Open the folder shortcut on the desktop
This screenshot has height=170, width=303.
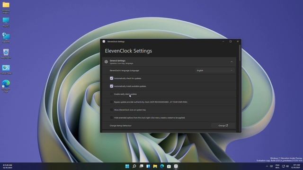pos(6,8)
